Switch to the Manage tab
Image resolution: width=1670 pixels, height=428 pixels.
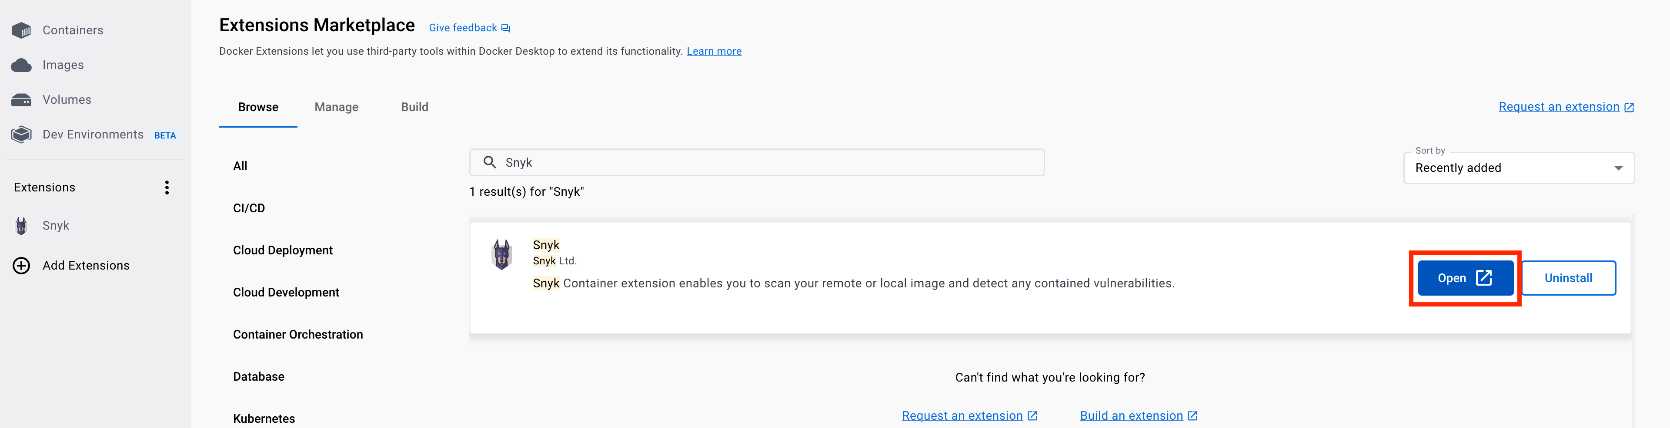point(337,108)
